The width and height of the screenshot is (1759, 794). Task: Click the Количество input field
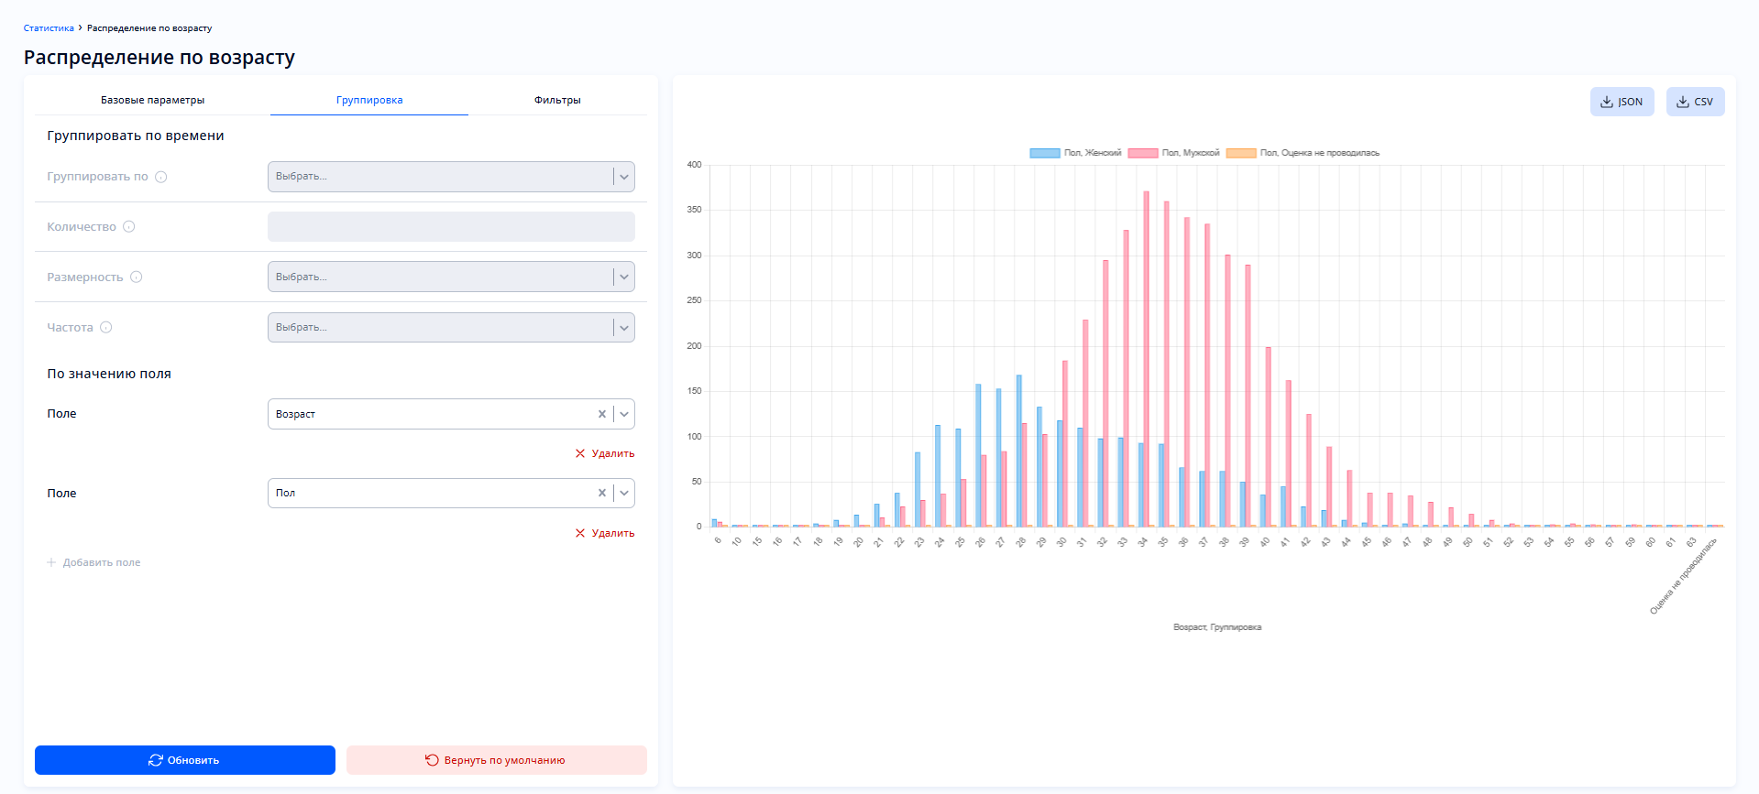451,227
